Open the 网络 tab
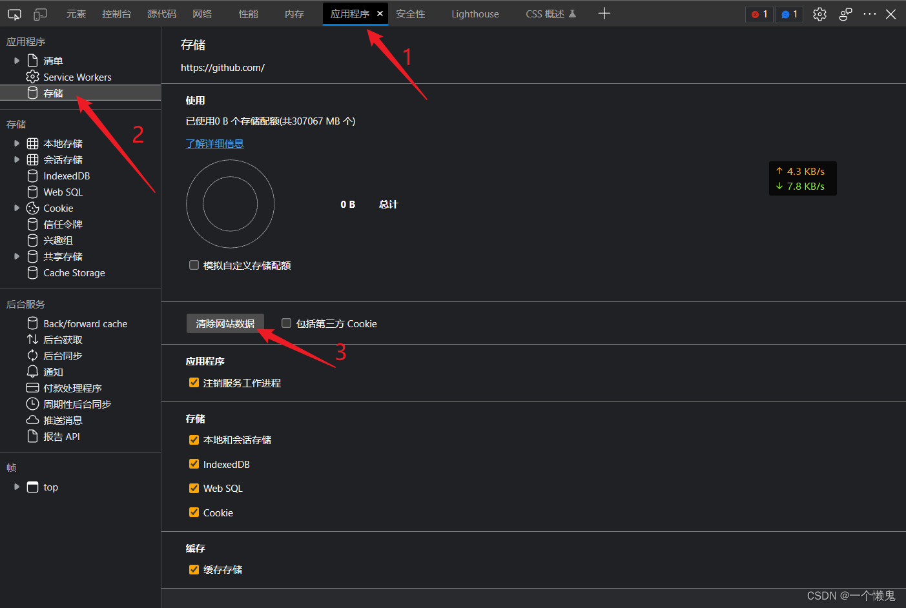Screen dimensions: 906x608 tap(202, 14)
